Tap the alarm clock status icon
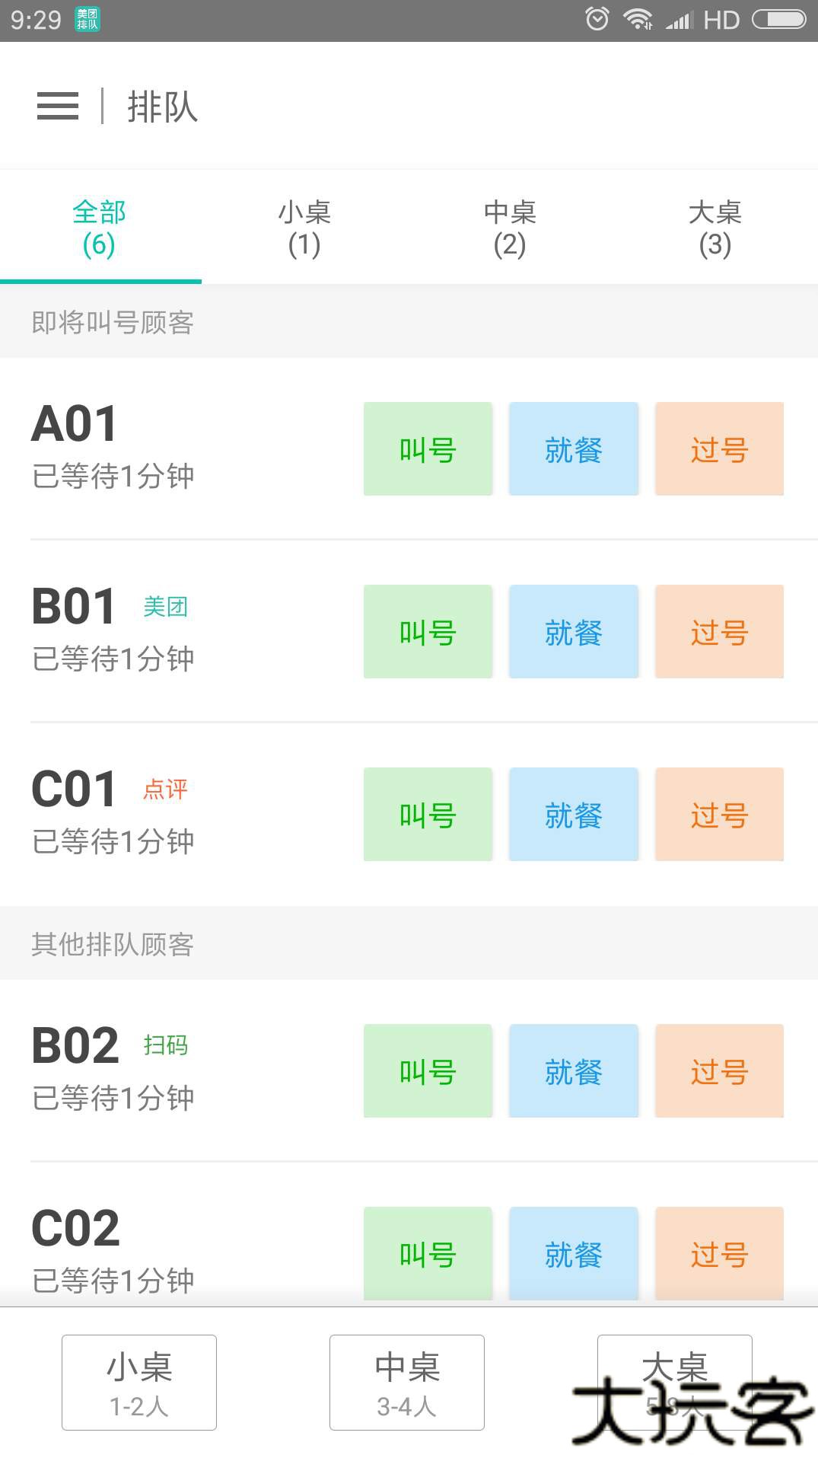Viewport: 818px width, 1458px height. (x=597, y=19)
